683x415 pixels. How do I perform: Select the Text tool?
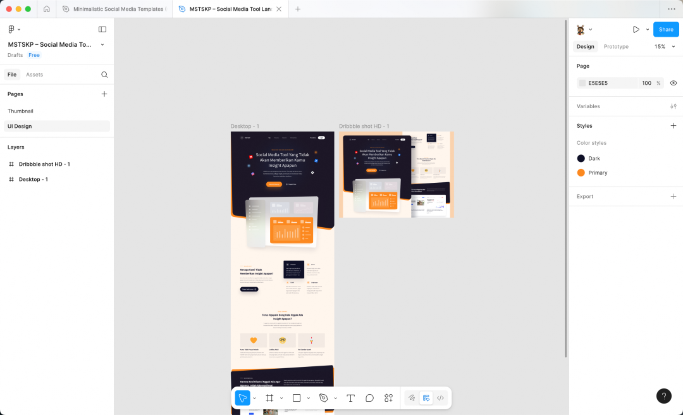(x=350, y=397)
